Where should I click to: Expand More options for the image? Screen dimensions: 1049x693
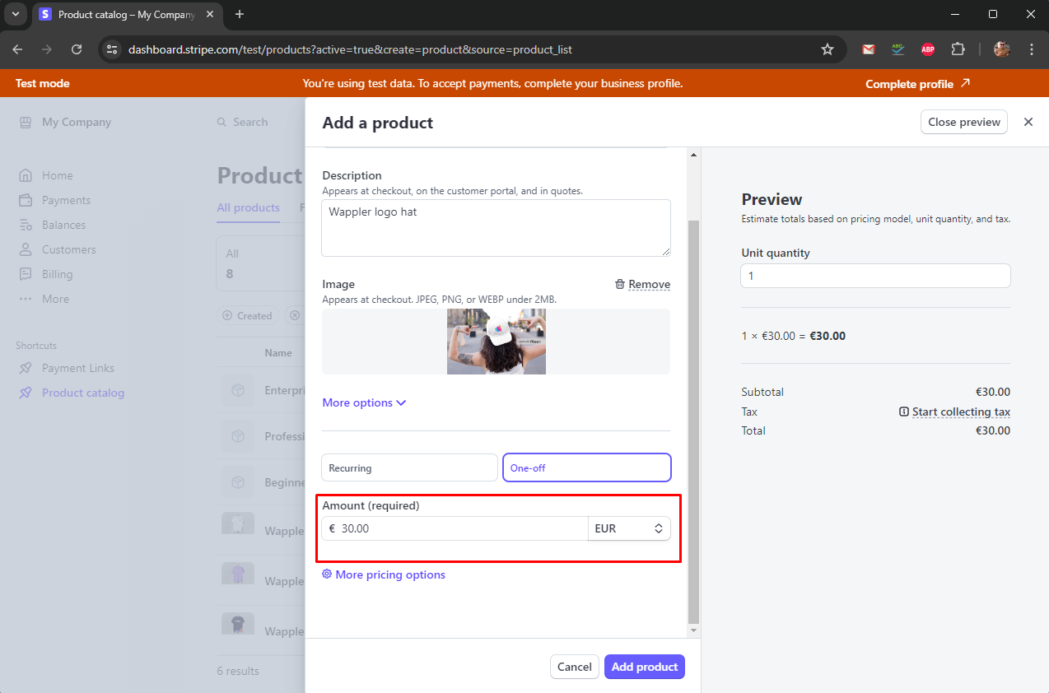click(x=364, y=402)
